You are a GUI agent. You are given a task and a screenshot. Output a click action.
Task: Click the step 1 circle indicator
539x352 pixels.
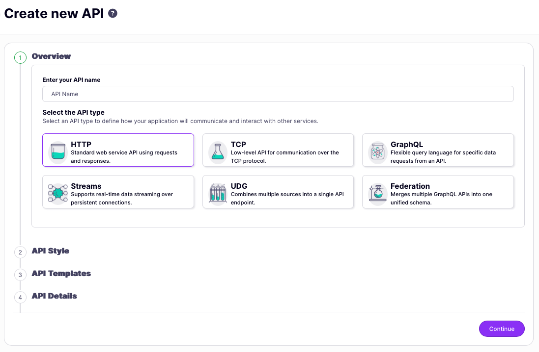point(20,57)
